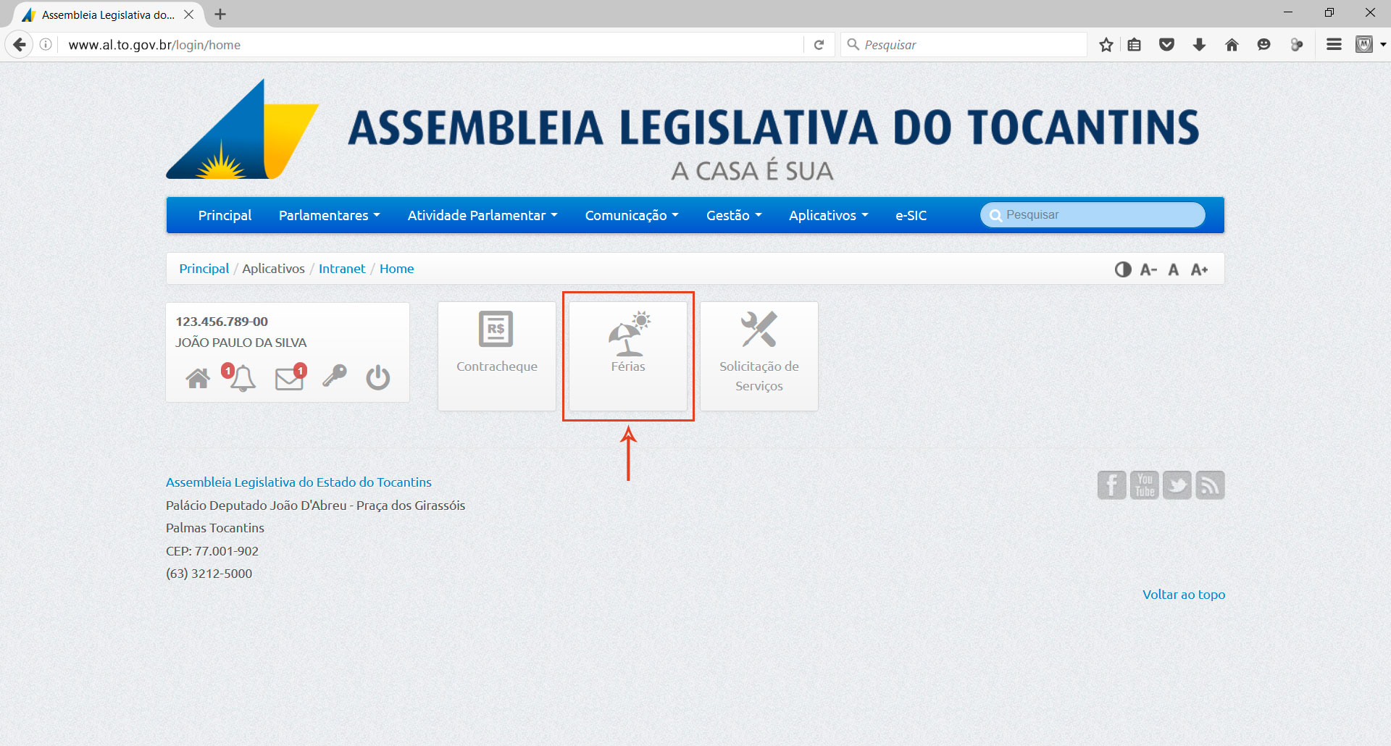Toggle high contrast mode icon

[1123, 269]
